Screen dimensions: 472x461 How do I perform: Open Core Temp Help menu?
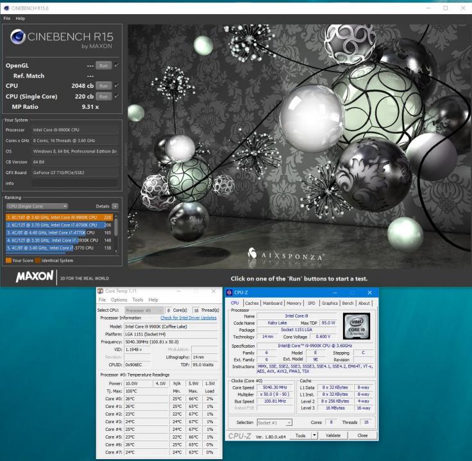(153, 300)
